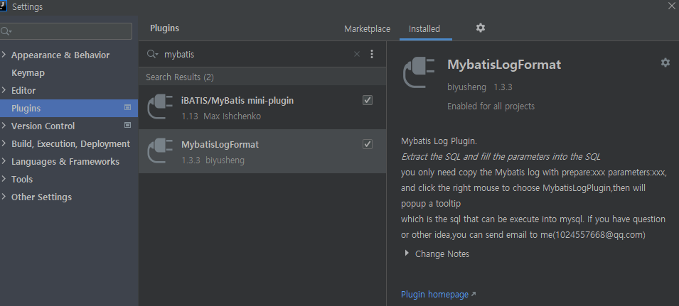
Task: Open the plugins gear settings beside Installed tab
Action: [x=480, y=28]
